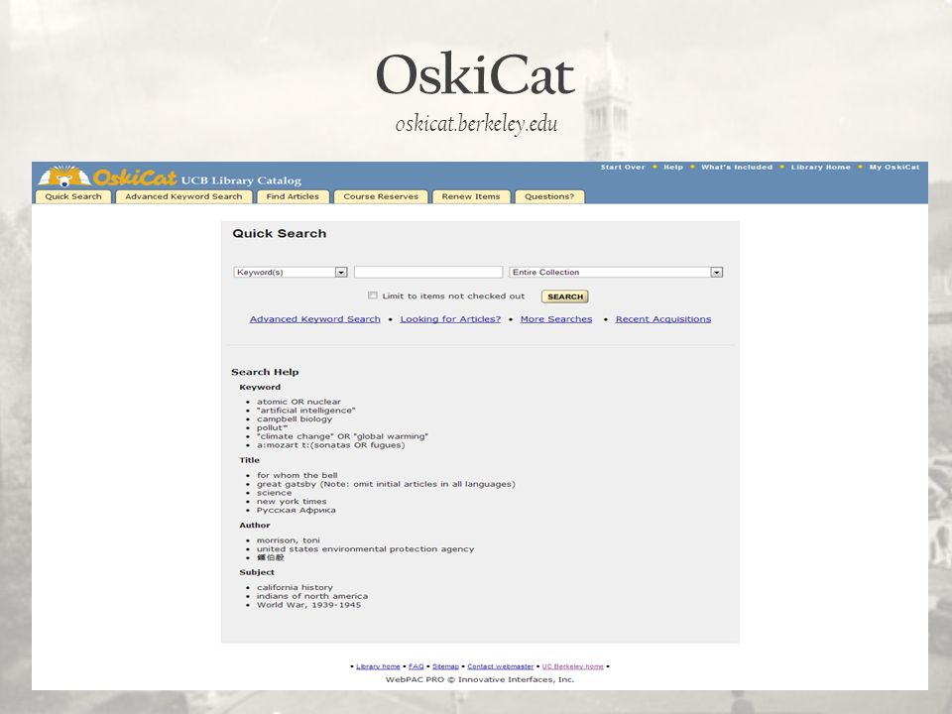This screenshot has height=714, width=952.
Task: Click example 'morrison, toni'
Action: (289, 540)
